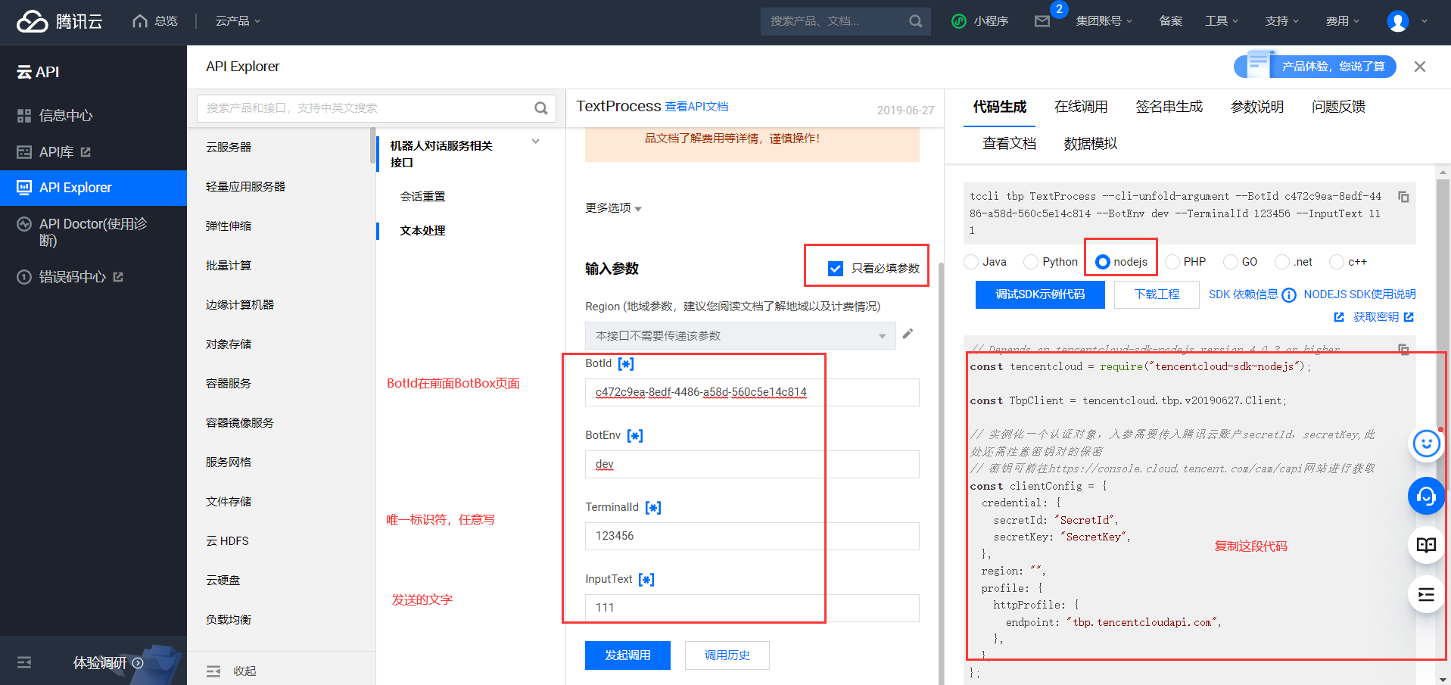1451x685 pixels.
Task: Select the GO language radio
Action: [1231, 262]
